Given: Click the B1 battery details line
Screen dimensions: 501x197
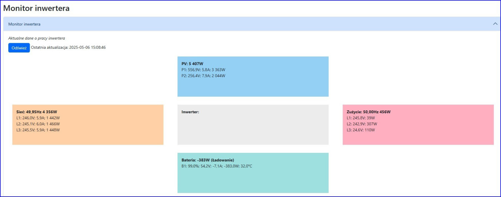Looking at the screenshot, I should pos(217,166).
